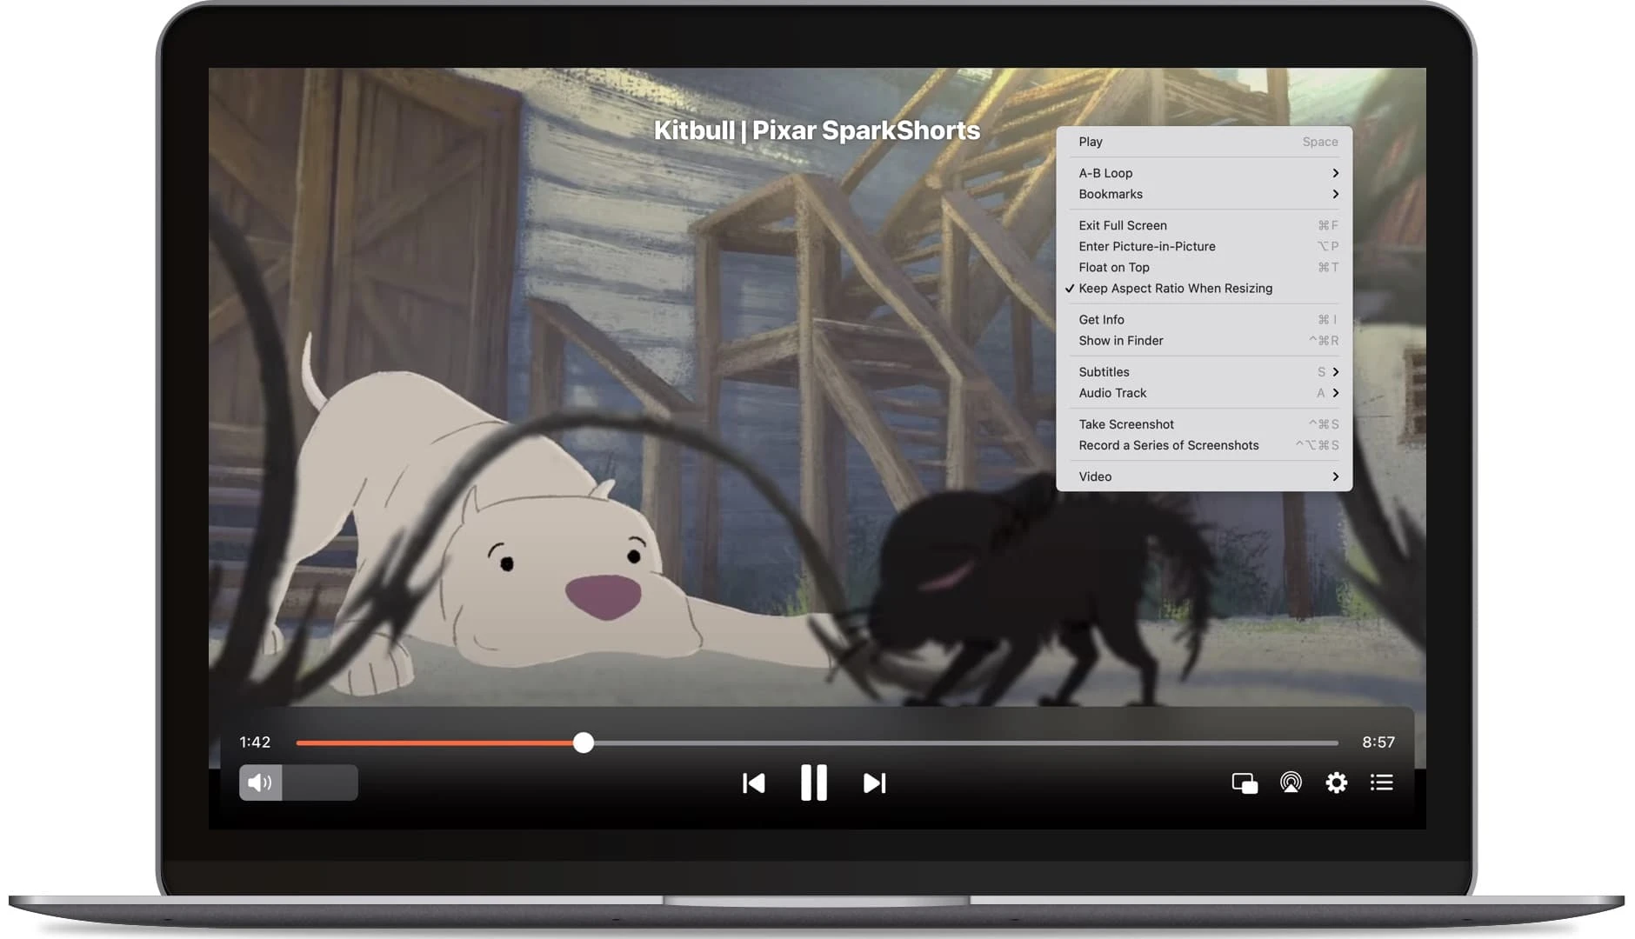The image size is (1635, 939).
Task: Pause the video playback
Action: coord(814,783)
